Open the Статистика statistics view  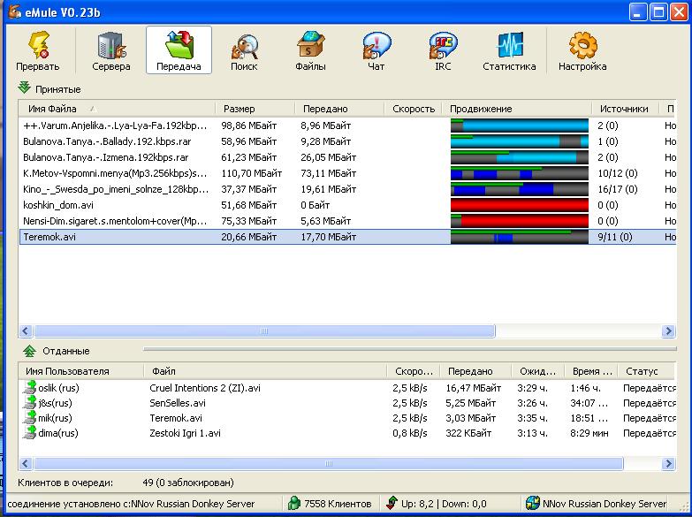tap(509, 50)
